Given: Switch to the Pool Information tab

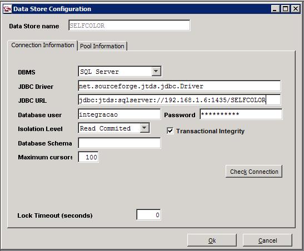Looking at the screenshot, I should click(102, 46).
